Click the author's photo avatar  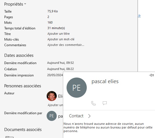coord(52,96)
